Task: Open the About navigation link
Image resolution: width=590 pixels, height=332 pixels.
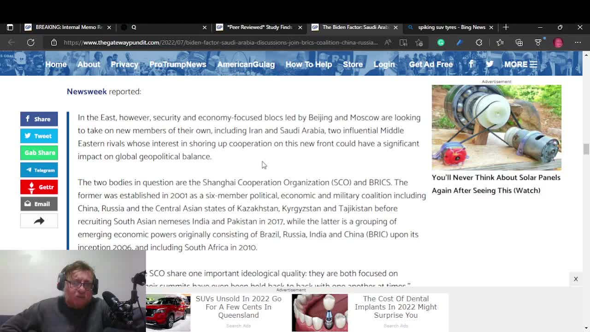Action: pyautogui.click(x=88, y=64)
